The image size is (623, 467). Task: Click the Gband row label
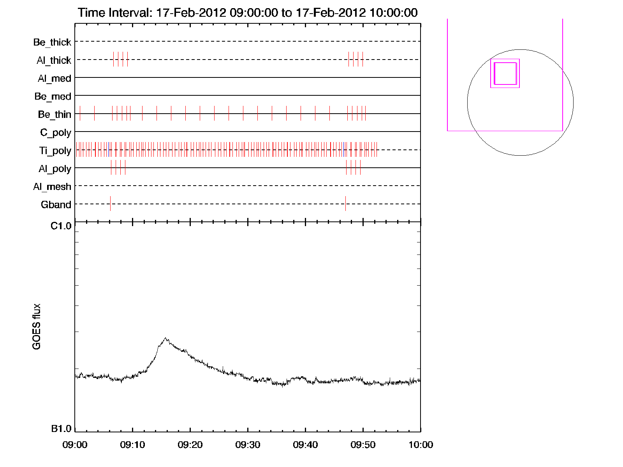click(56, 205)
